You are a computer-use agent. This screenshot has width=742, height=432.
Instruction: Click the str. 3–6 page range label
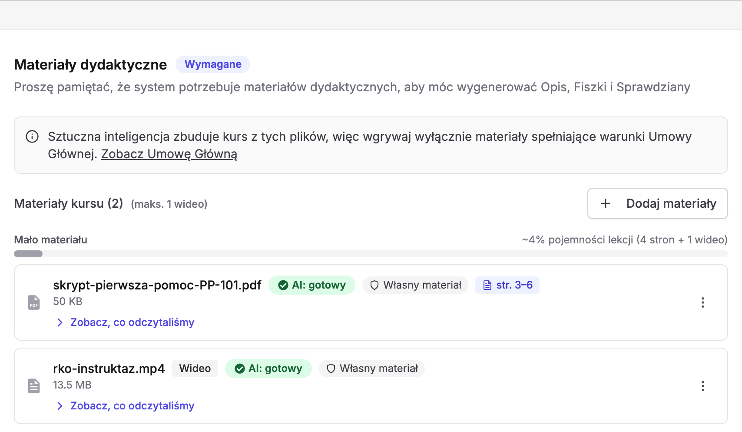coord(514,285)
